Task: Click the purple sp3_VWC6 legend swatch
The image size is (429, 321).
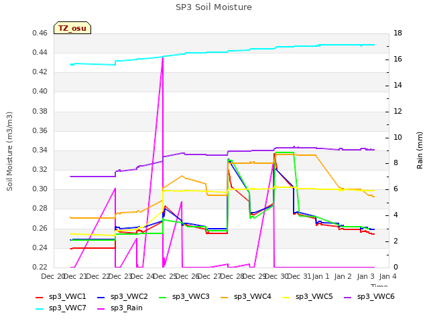Action: (x=347, y=297)
